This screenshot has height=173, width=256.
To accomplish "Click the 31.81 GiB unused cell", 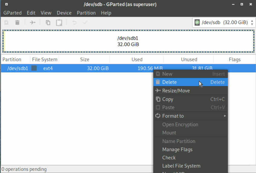I will pos(202,68).
